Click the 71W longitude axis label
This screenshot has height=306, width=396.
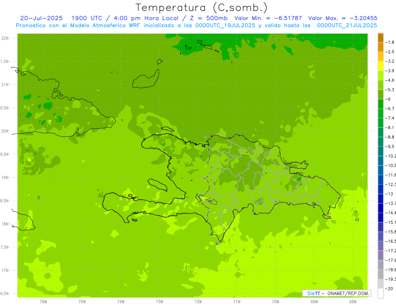(237, 301)
